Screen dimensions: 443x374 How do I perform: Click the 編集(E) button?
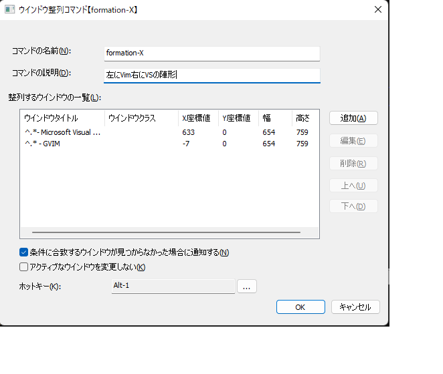[x=353, y=141]
